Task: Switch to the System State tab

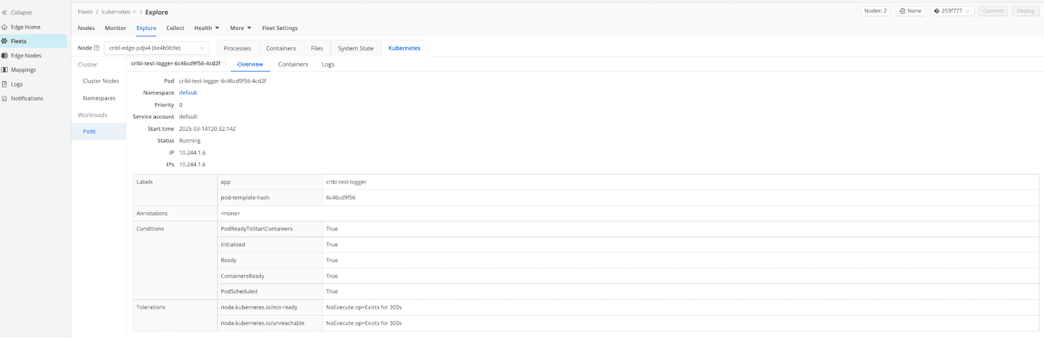Action: (356, 48)
